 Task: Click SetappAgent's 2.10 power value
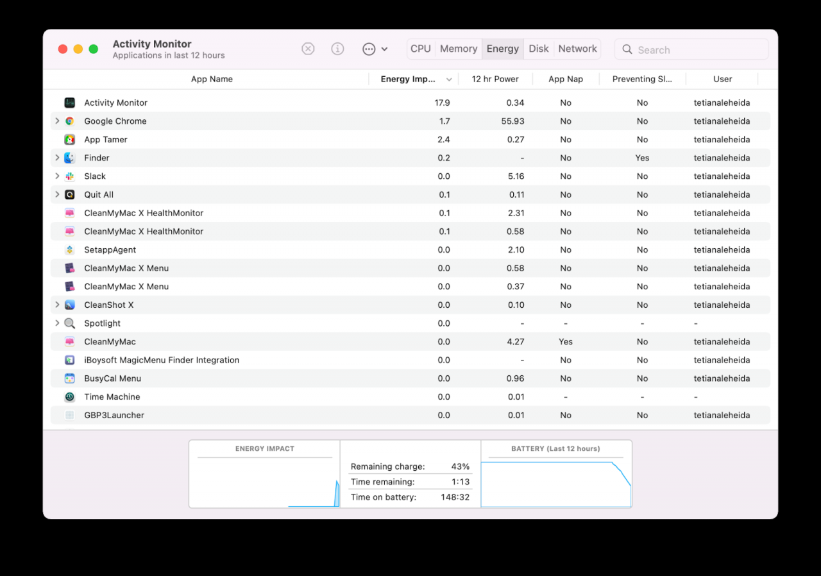tap(516, 250)
